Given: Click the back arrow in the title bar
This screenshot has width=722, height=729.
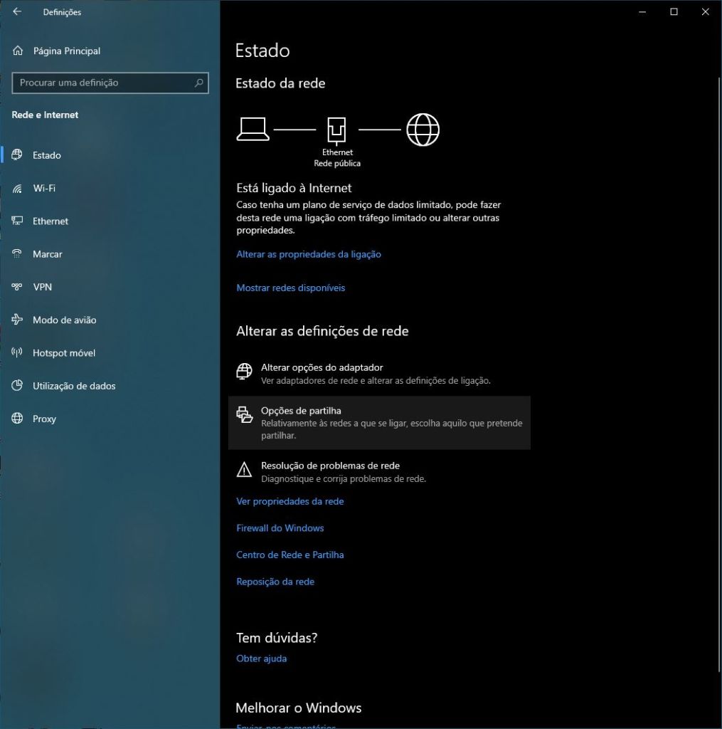Looking at the screenshot, I should click(17, 12).
